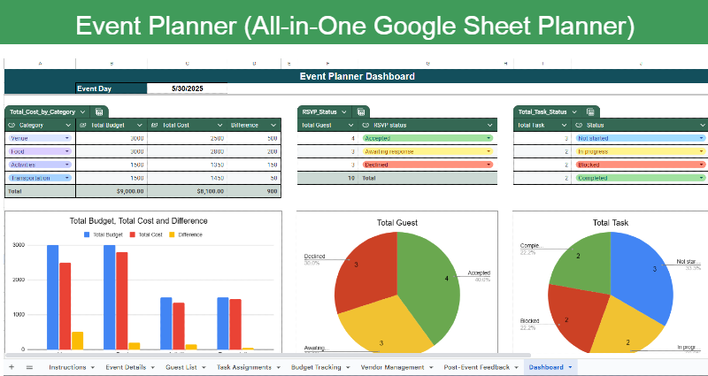
Task: Open Total_Task_Status table menu arrow
Action: 574,112
